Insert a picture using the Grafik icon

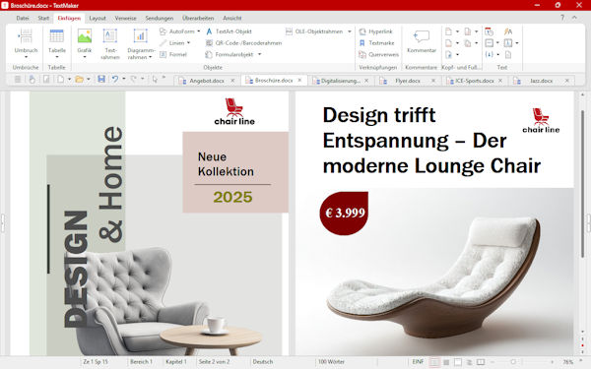coord(85,37)
